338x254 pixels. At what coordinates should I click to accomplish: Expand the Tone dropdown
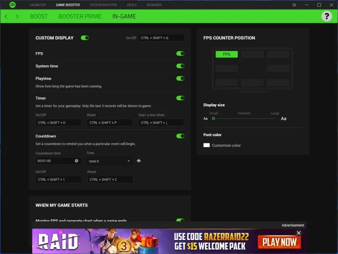coord(109,161)
